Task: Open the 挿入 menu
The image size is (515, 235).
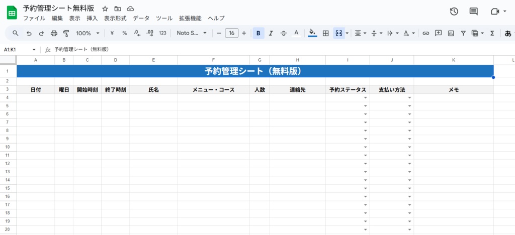Action: pyautogui.click(x=92, y=19)
